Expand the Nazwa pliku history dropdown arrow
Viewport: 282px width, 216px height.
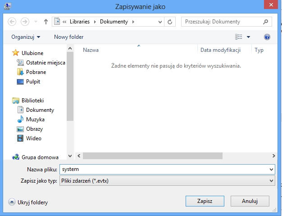[271, 169]
